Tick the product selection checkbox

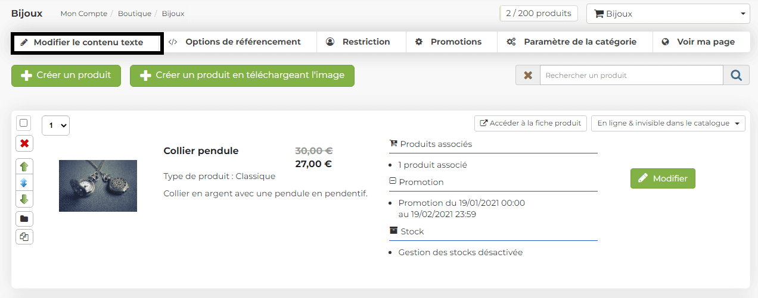[24, 123]
